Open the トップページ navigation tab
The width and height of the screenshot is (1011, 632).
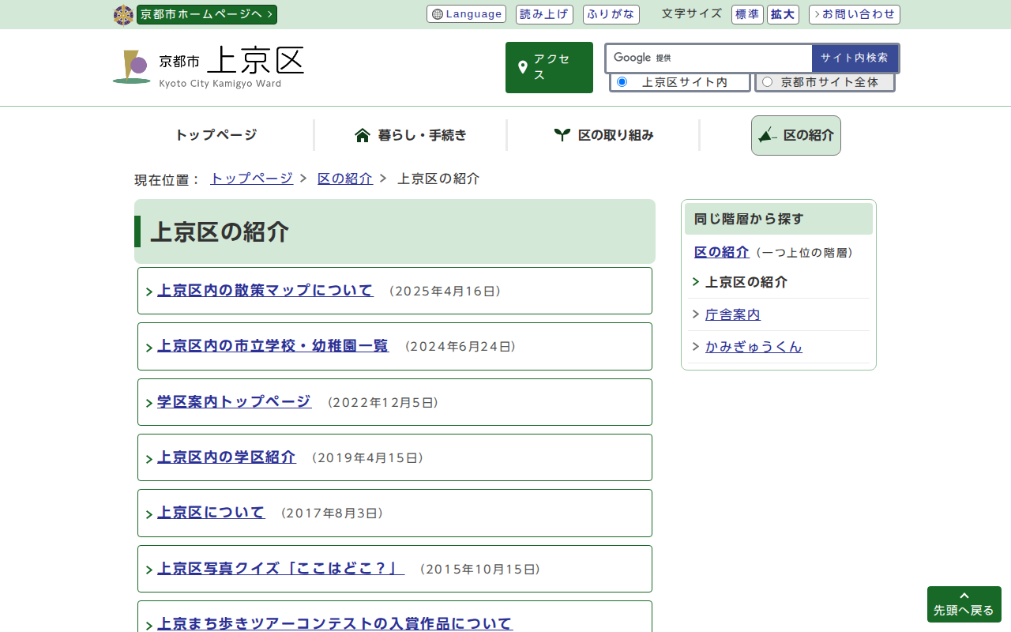(x=216, y=135)
